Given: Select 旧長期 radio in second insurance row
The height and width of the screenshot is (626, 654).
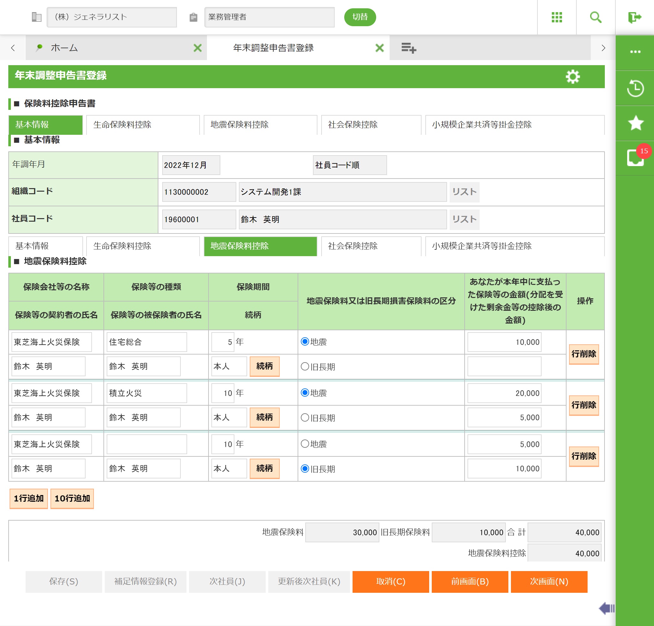Looking at the screenshot, I should 305,417.
